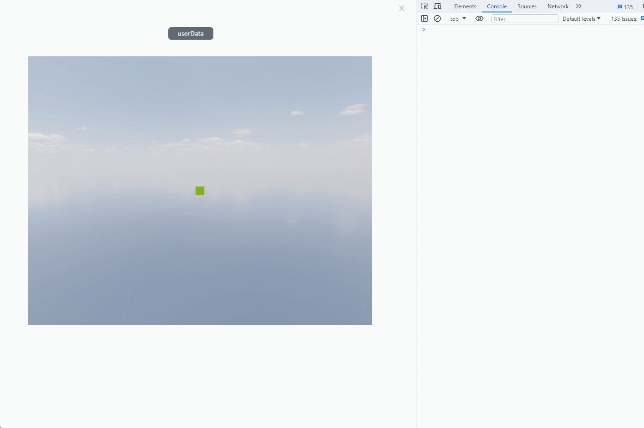Close the dialog with the X icon
The height and width of the screenshot is (428, 644).
pyautogui.click(x=402, y=8)
